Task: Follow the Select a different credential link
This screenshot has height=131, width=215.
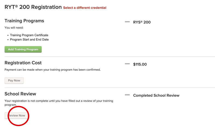Action: 85,8
